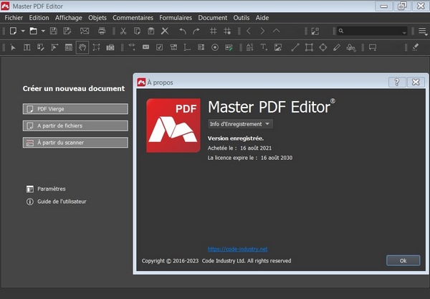Click the Copy icon
The image size is (430, 299).
137,31
